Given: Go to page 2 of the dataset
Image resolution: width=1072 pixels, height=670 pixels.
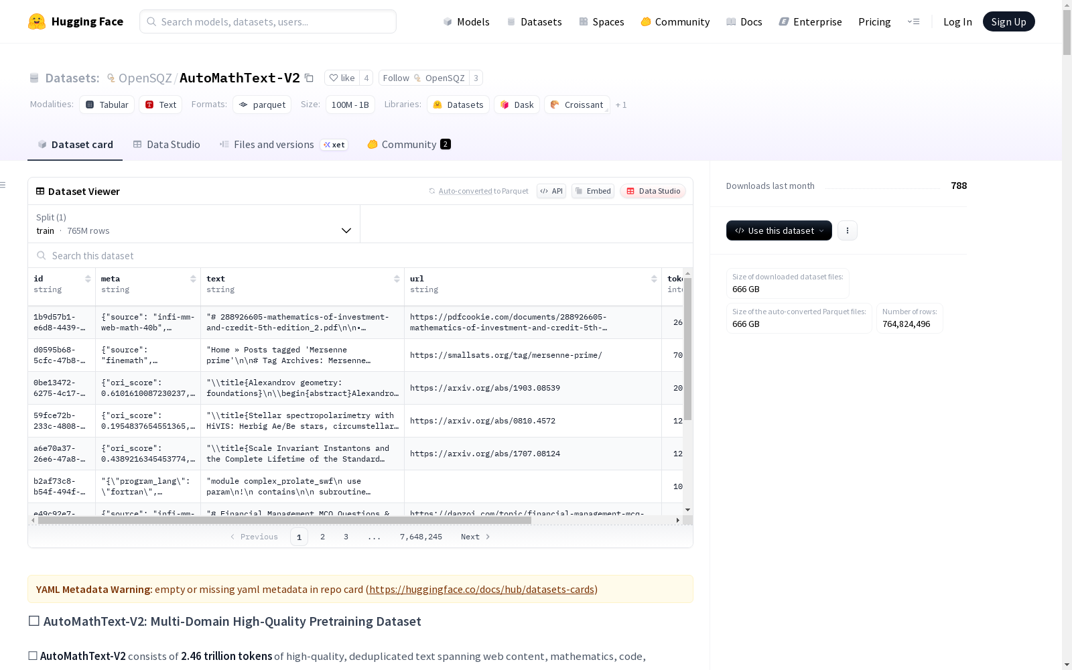Looking at the screenshot, I should (322, 537).
